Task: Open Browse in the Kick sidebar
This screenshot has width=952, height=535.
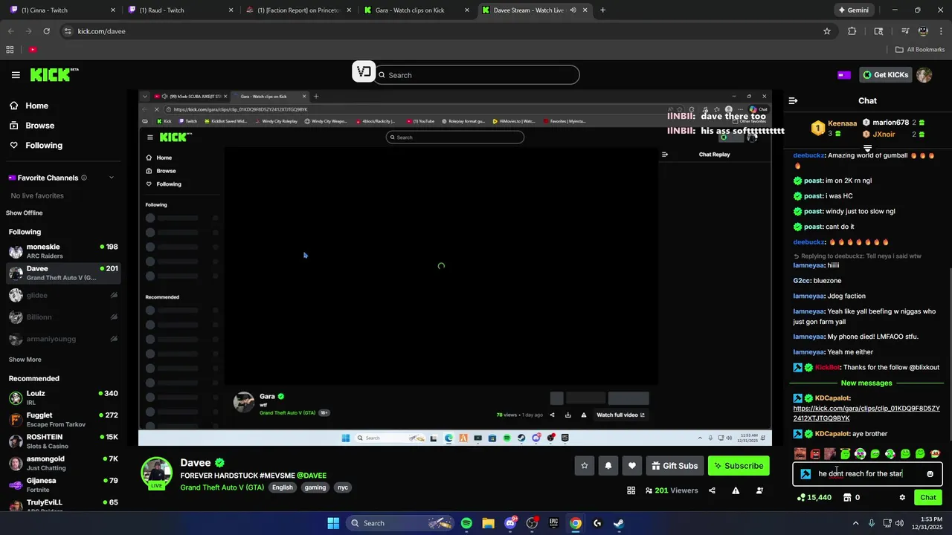Action: (39, 126)
